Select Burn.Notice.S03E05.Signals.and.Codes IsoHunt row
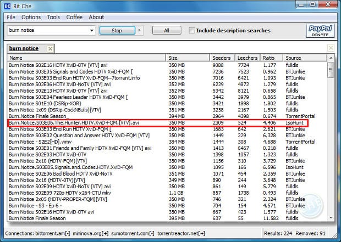 coord(167,167)
